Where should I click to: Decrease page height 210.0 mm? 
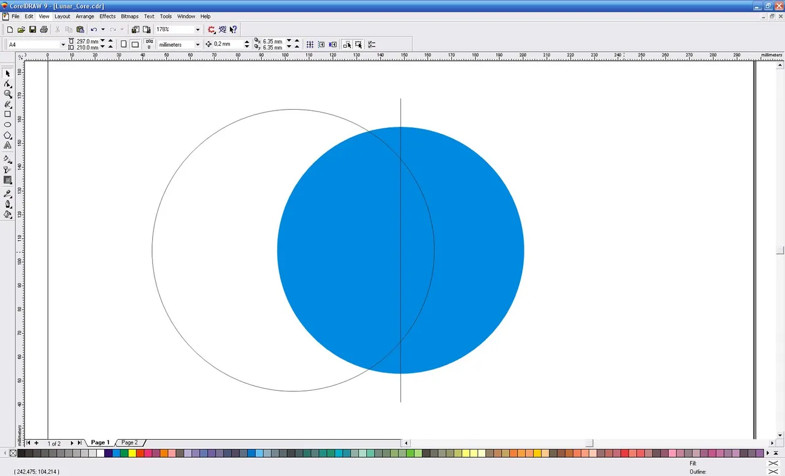pyautogui.click(x=102, y=47)
